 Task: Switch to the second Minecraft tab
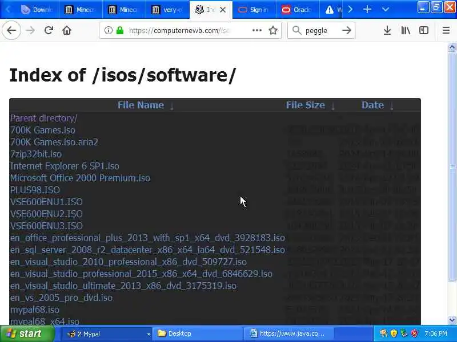point(124,10)
